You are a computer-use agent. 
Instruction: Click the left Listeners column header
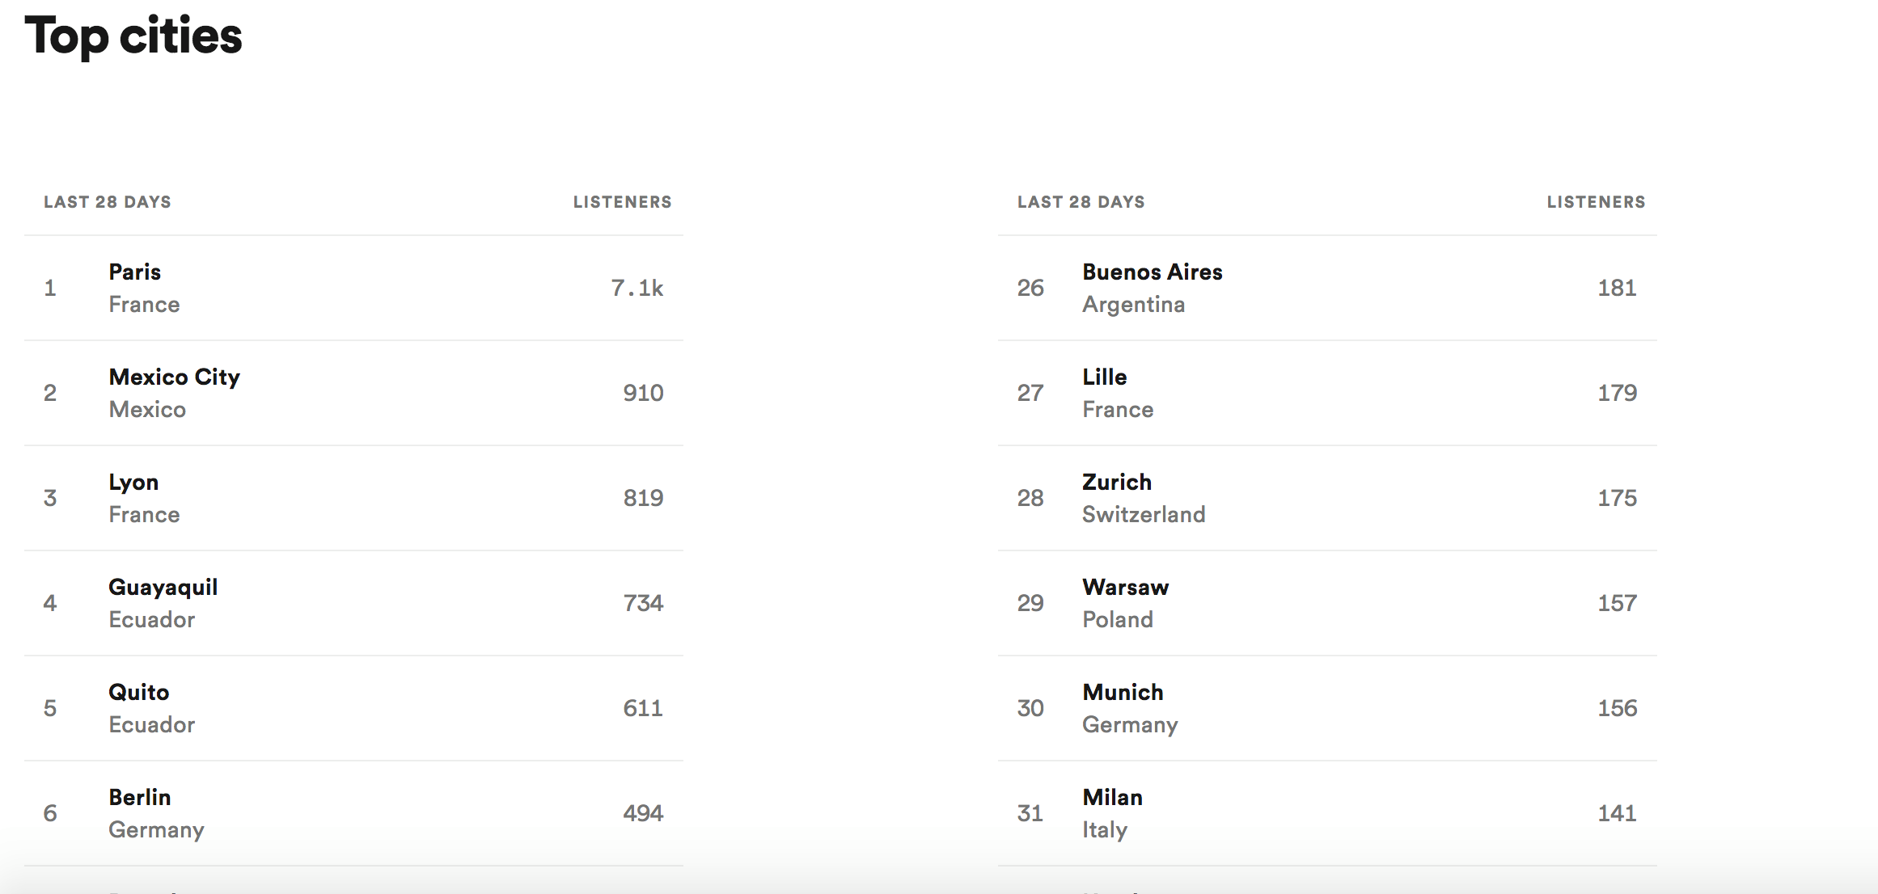click(622, 202)
